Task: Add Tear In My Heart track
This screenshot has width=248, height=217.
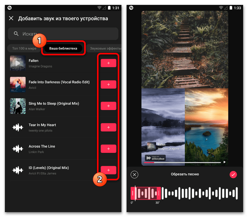Action: tap(109, 127)
